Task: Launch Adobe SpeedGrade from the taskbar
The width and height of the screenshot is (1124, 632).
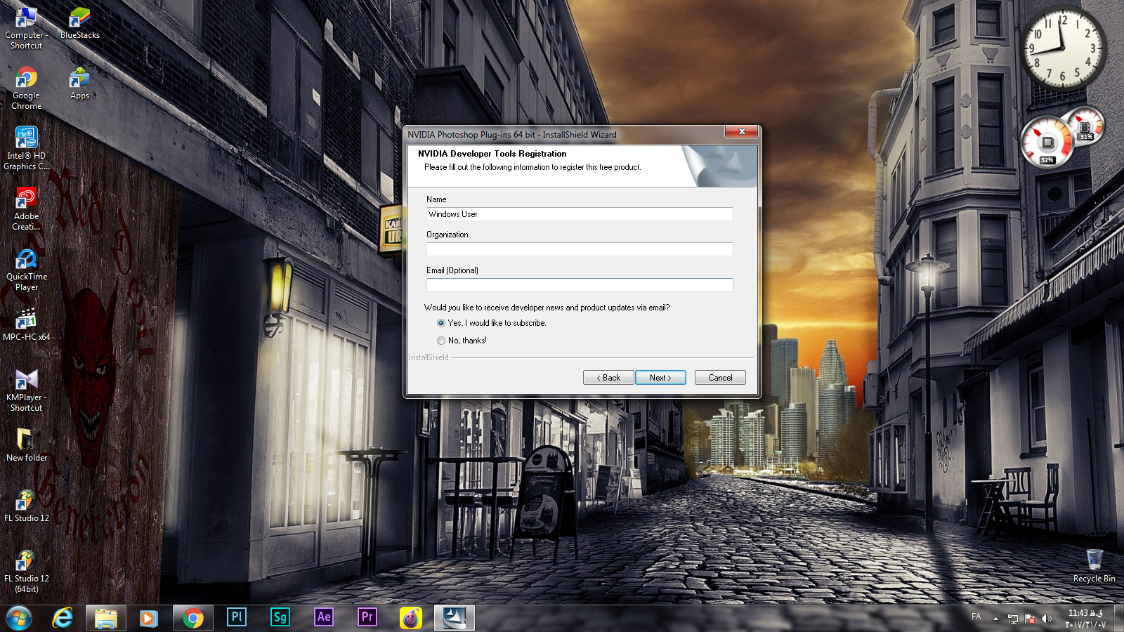Action: coord(280,617)
